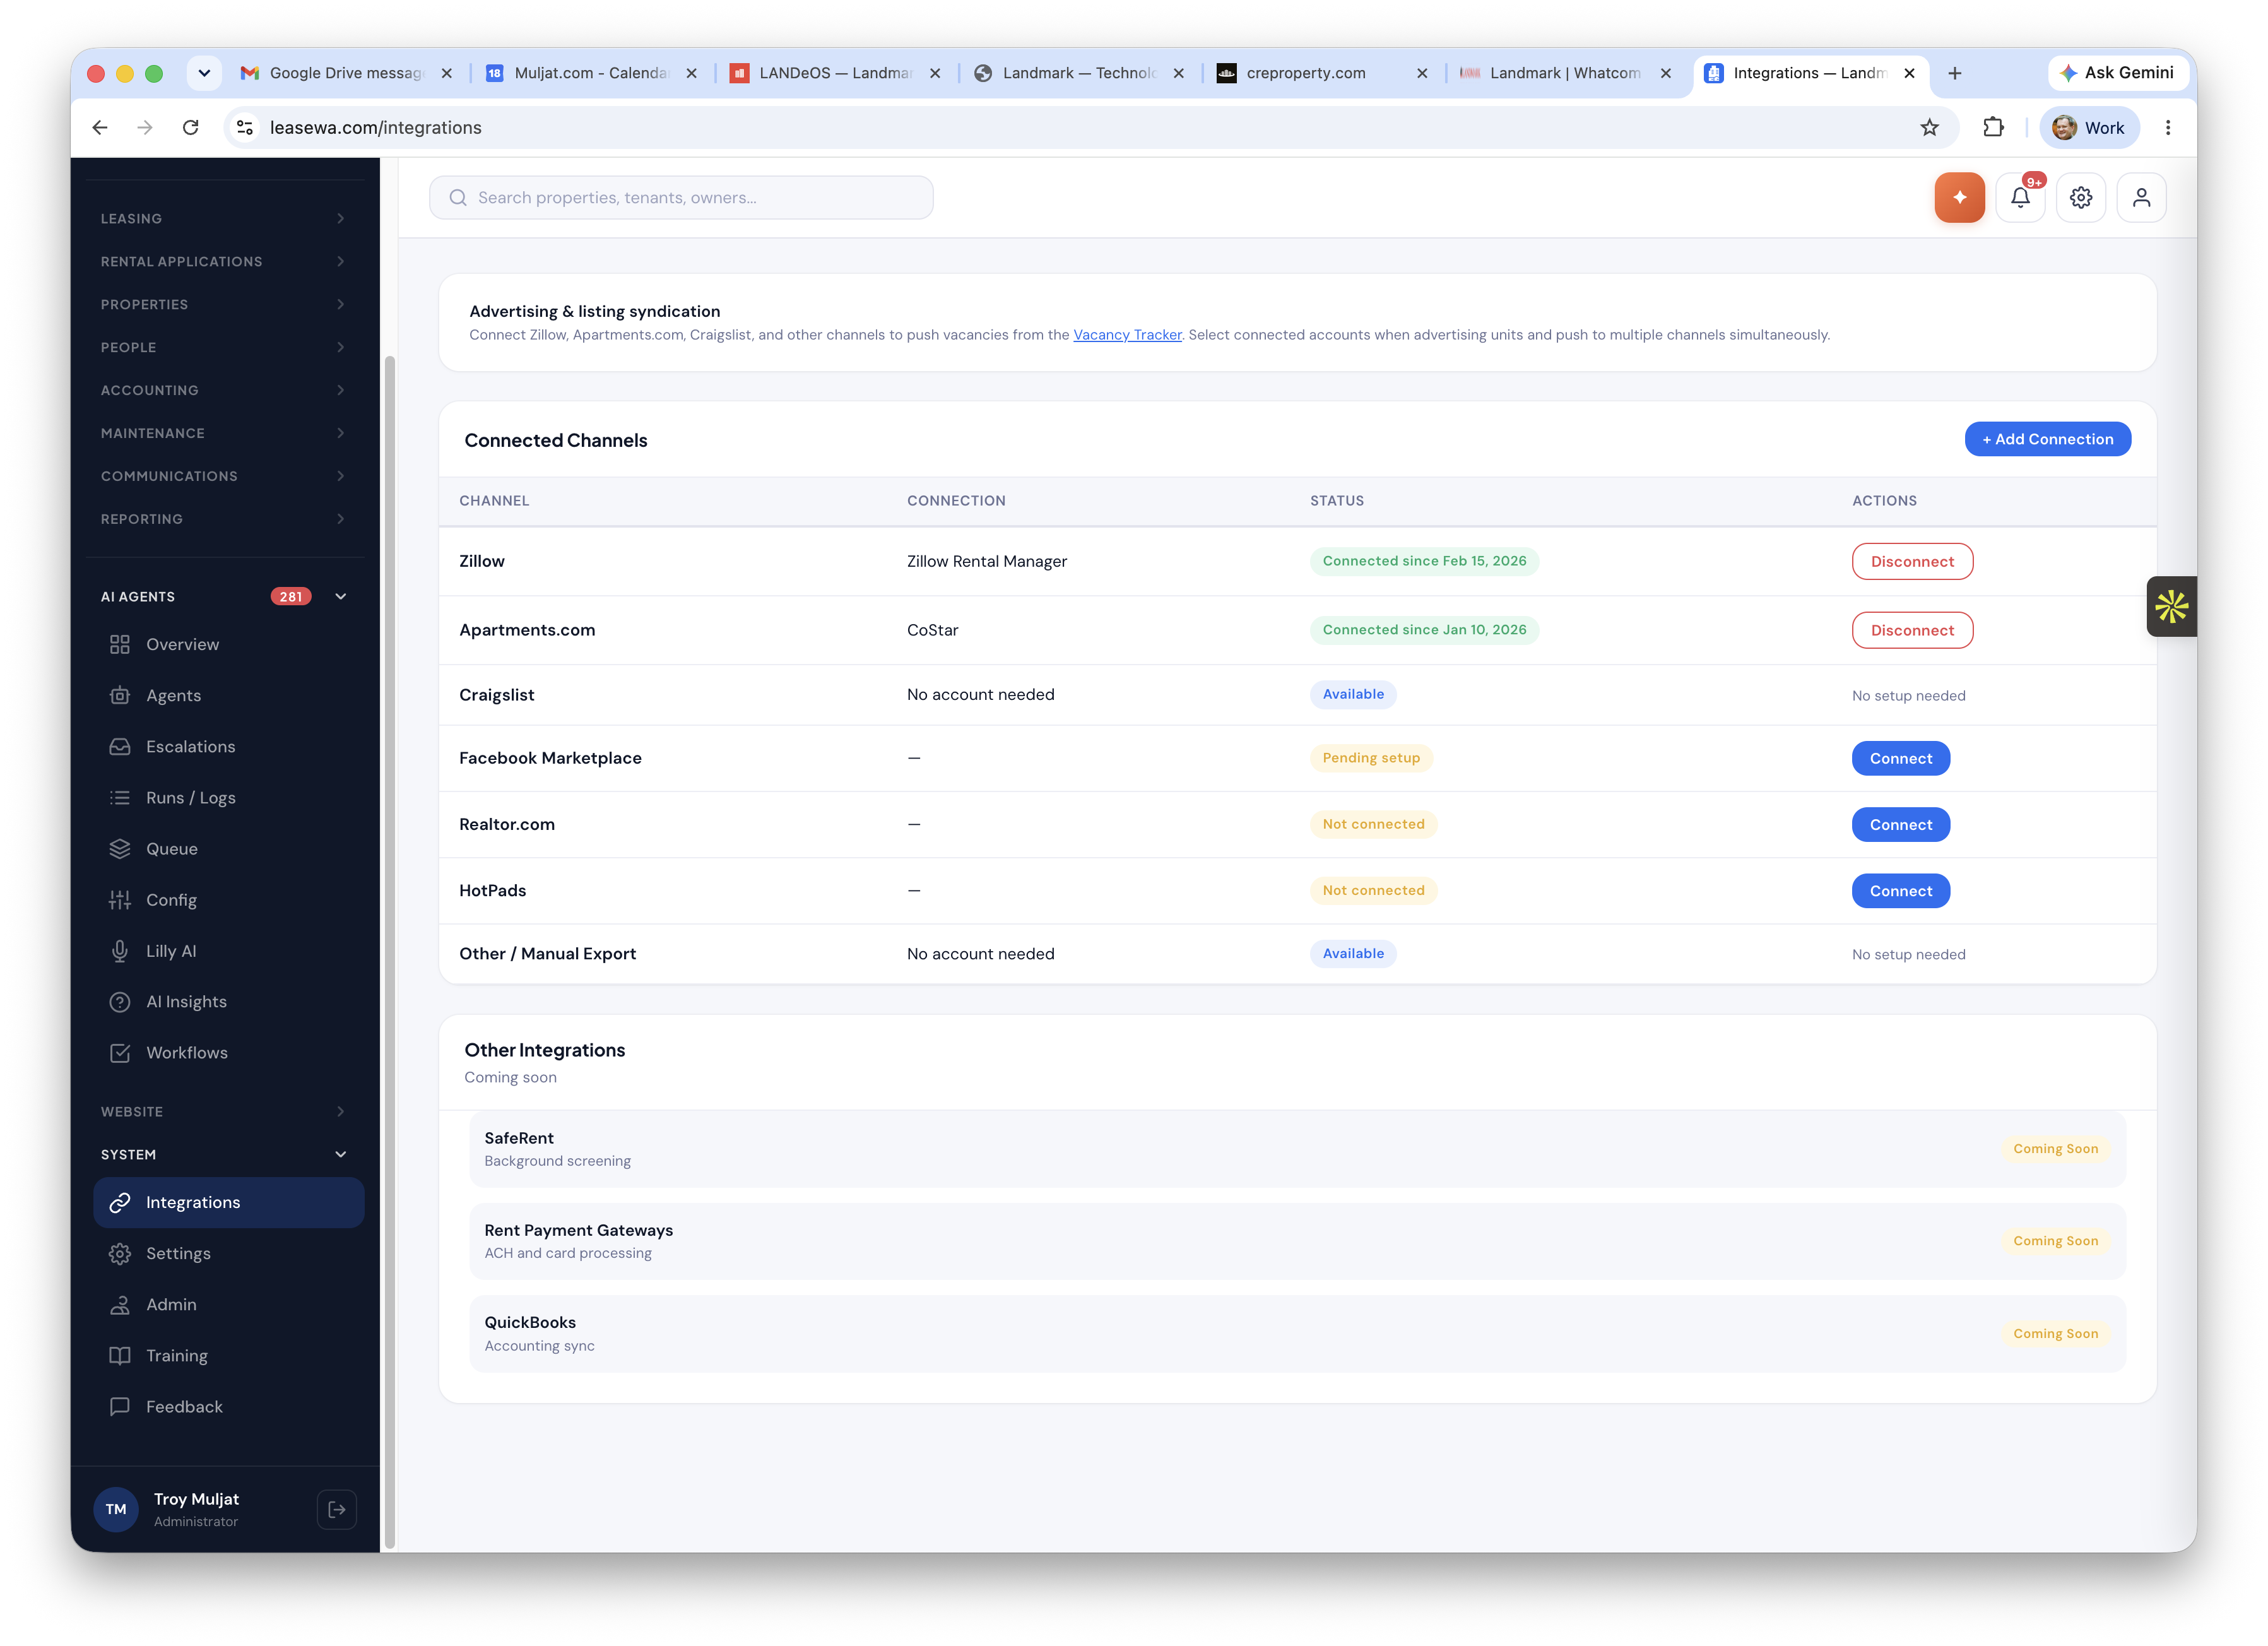The width and height of the screenshot is (2268, 1646).
Task: Open the tab search dropdown arrow
Action: (x=204, y=73)
